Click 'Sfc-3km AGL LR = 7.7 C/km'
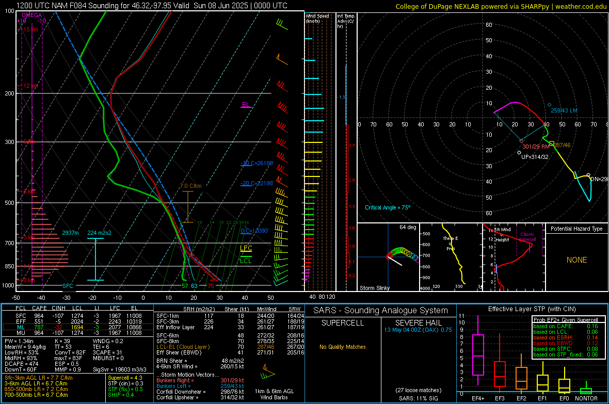609x404 pixels. (x=39, y=378)
